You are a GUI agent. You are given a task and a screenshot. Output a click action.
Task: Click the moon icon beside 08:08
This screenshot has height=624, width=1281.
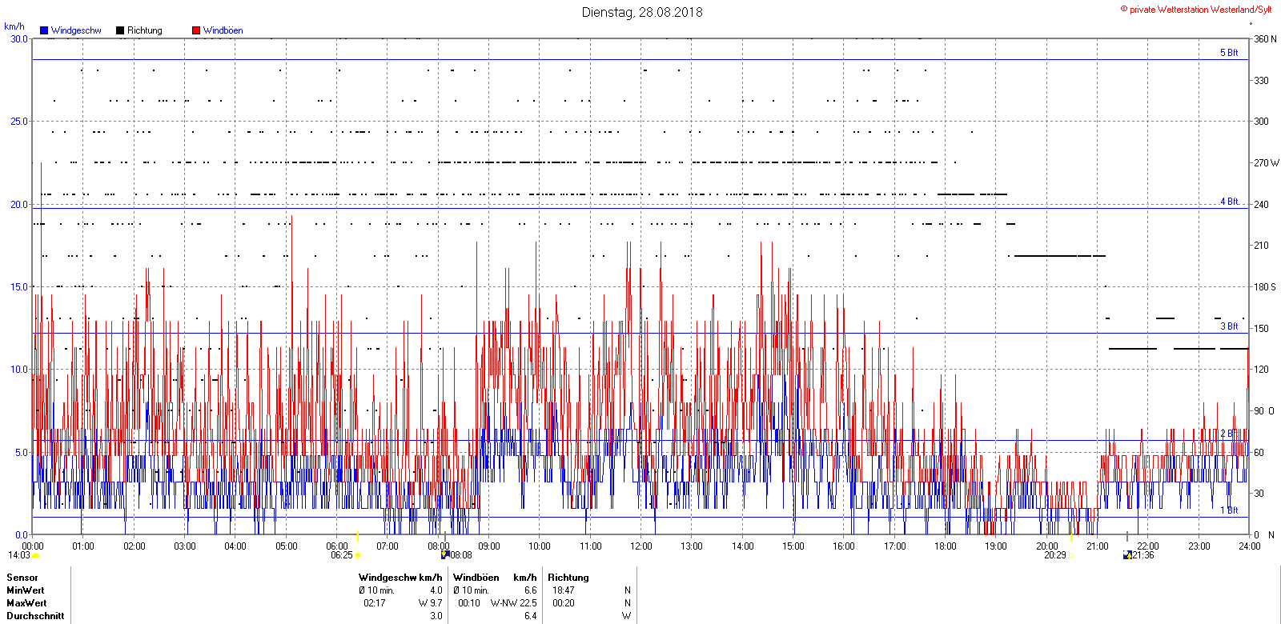[x=445, y=554]
